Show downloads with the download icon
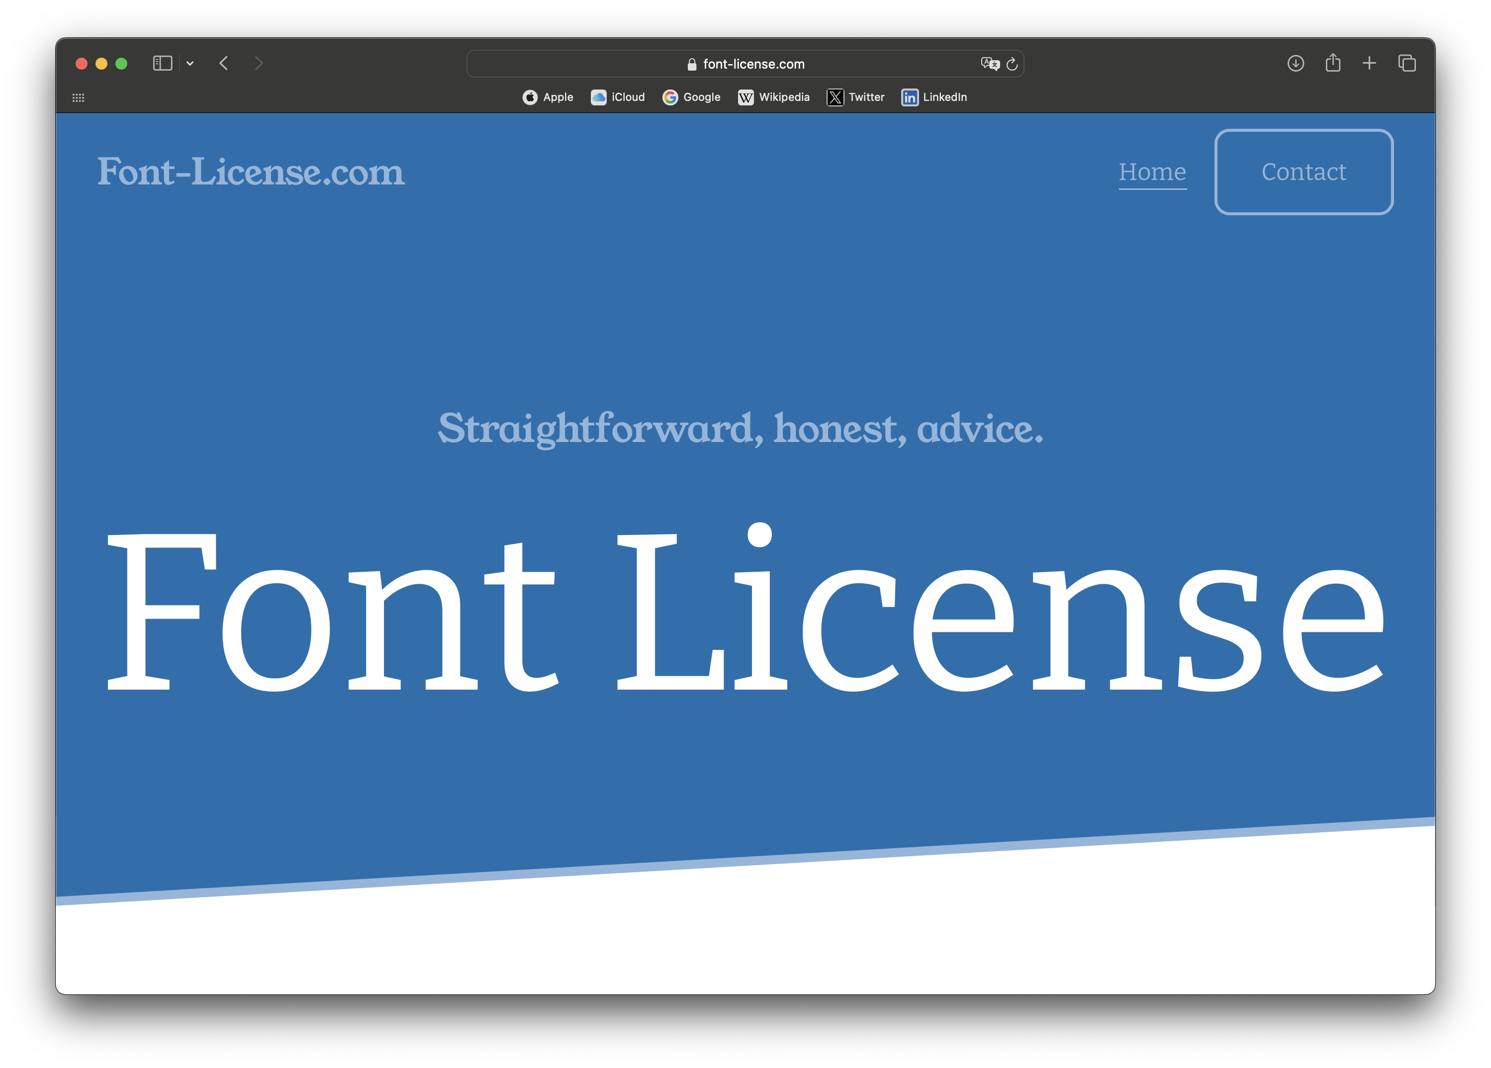 pyautogui.click(x=1295, y=63)
